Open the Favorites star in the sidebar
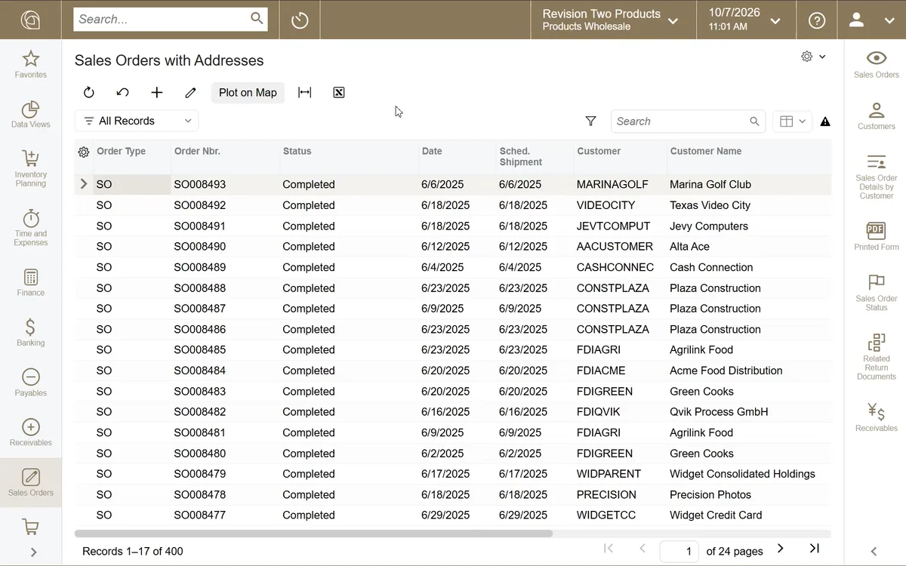 coord(31,64)
